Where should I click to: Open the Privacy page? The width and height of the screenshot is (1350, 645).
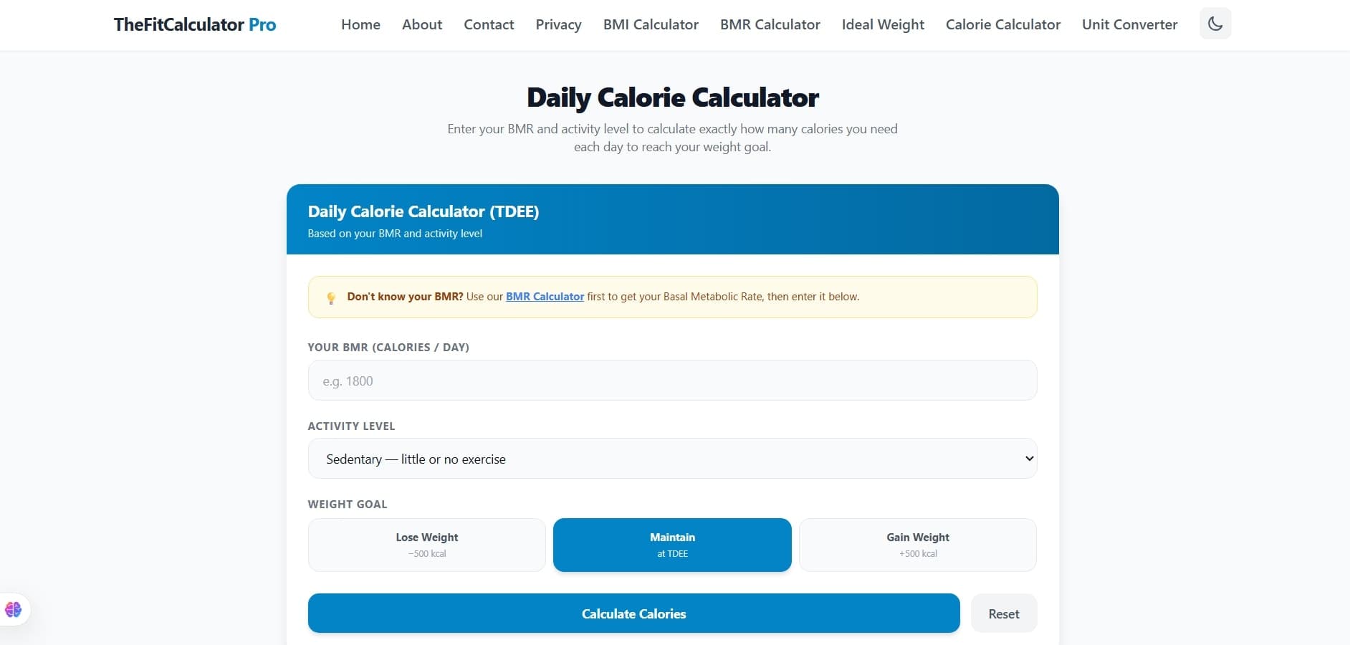click(x=558, y=24)
